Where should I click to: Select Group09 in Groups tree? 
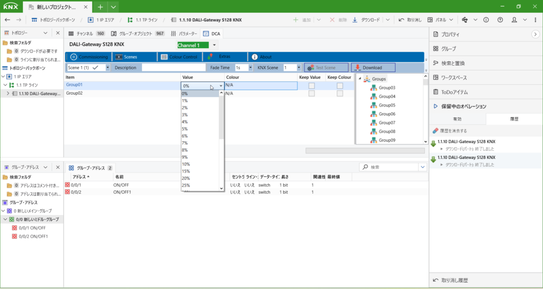[387, 140]
